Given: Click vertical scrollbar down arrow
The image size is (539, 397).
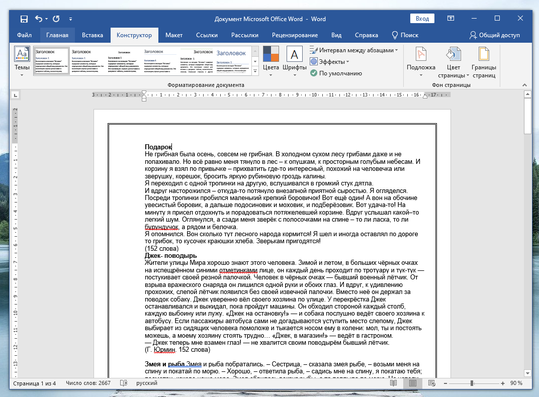Looking at the screenshot, I should [527, 373].
